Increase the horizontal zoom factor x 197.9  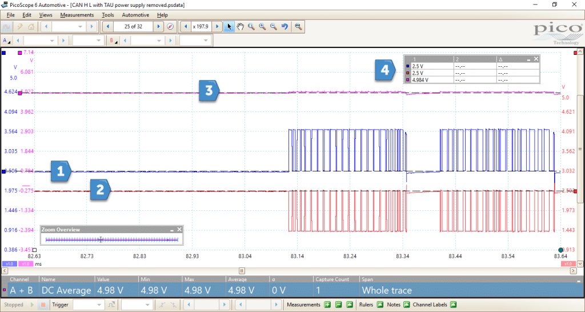(217, 26)
